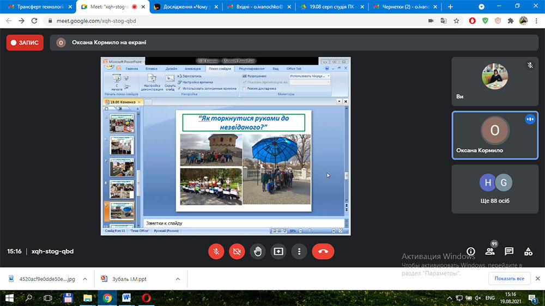The height and width of the screenshot is (306, 545).
Task: Open Opera browser from taskbar
Action: [x=146, y=298]
